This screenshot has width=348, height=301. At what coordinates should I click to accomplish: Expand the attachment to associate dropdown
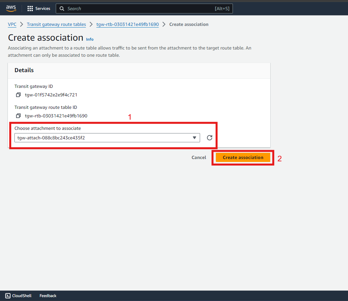point(107,138)
